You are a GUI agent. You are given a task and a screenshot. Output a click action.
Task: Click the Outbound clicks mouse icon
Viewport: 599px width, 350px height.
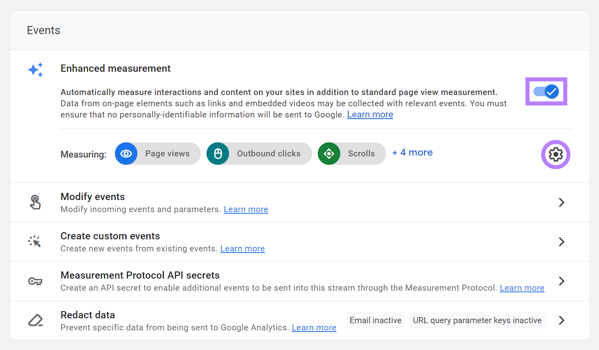click(x=218, y=154)
